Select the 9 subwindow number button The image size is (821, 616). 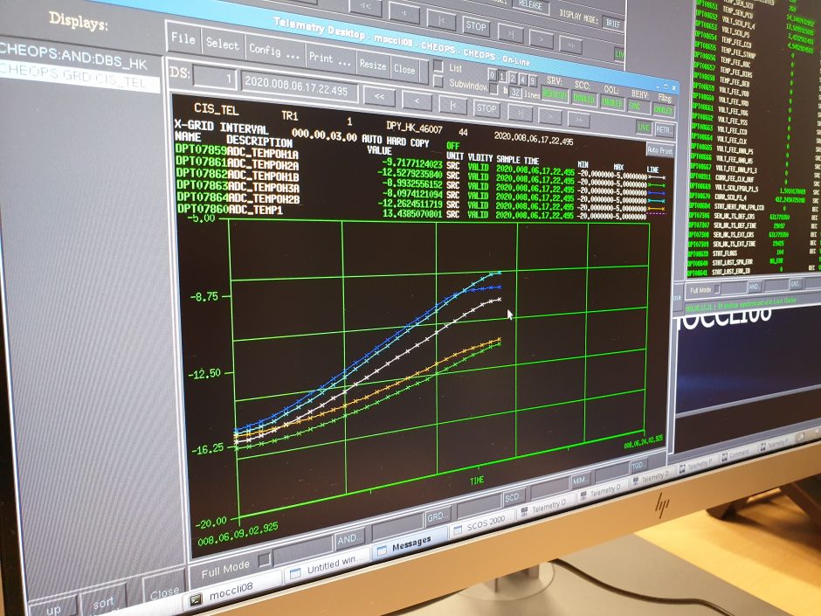(x=533, y=81)
